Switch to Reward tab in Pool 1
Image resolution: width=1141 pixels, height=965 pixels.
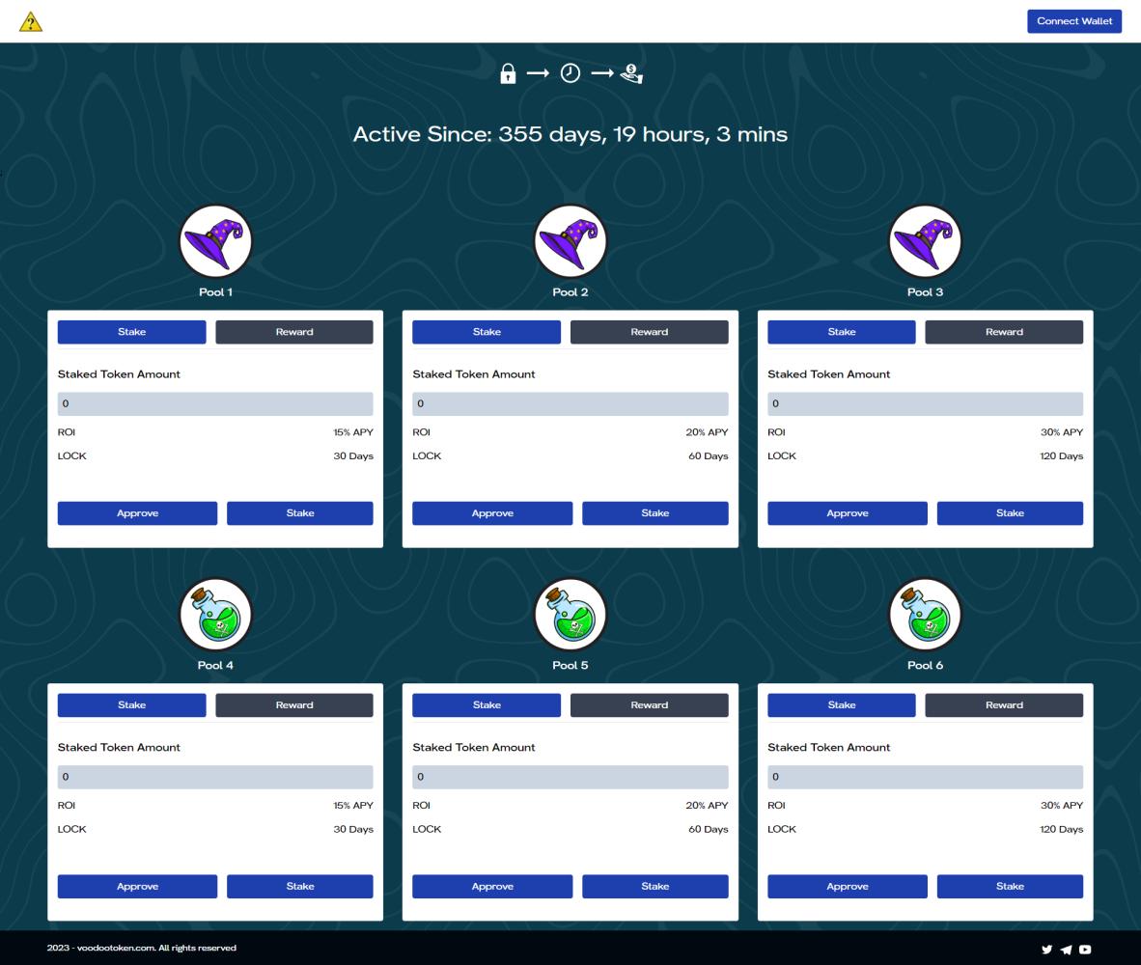(x=293, y=332)
